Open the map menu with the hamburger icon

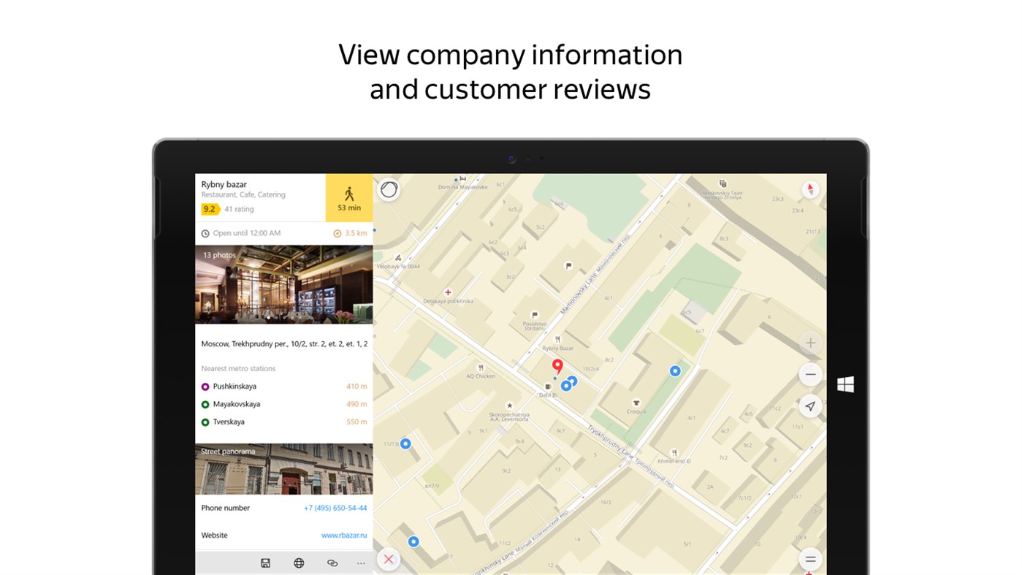click(809, 558)
